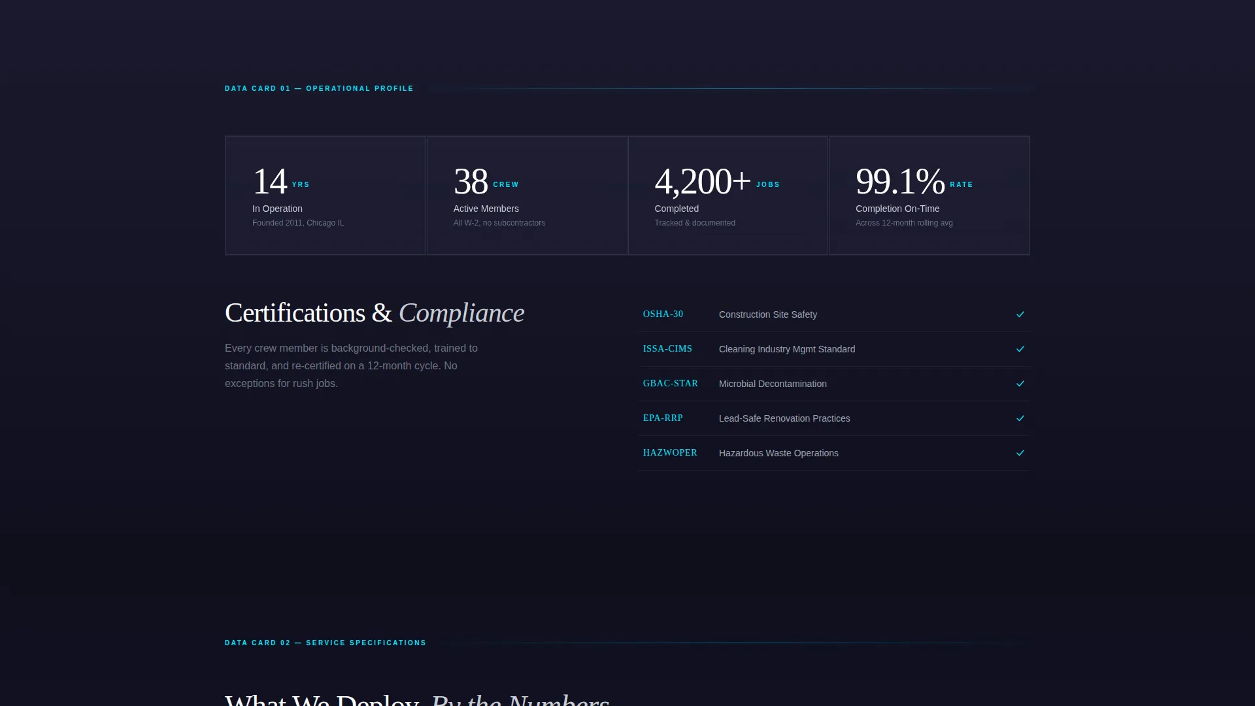Click the checkmark icon in the ISSA-CIMS row
1255x706 pixels.
(x=1020, y=349)
